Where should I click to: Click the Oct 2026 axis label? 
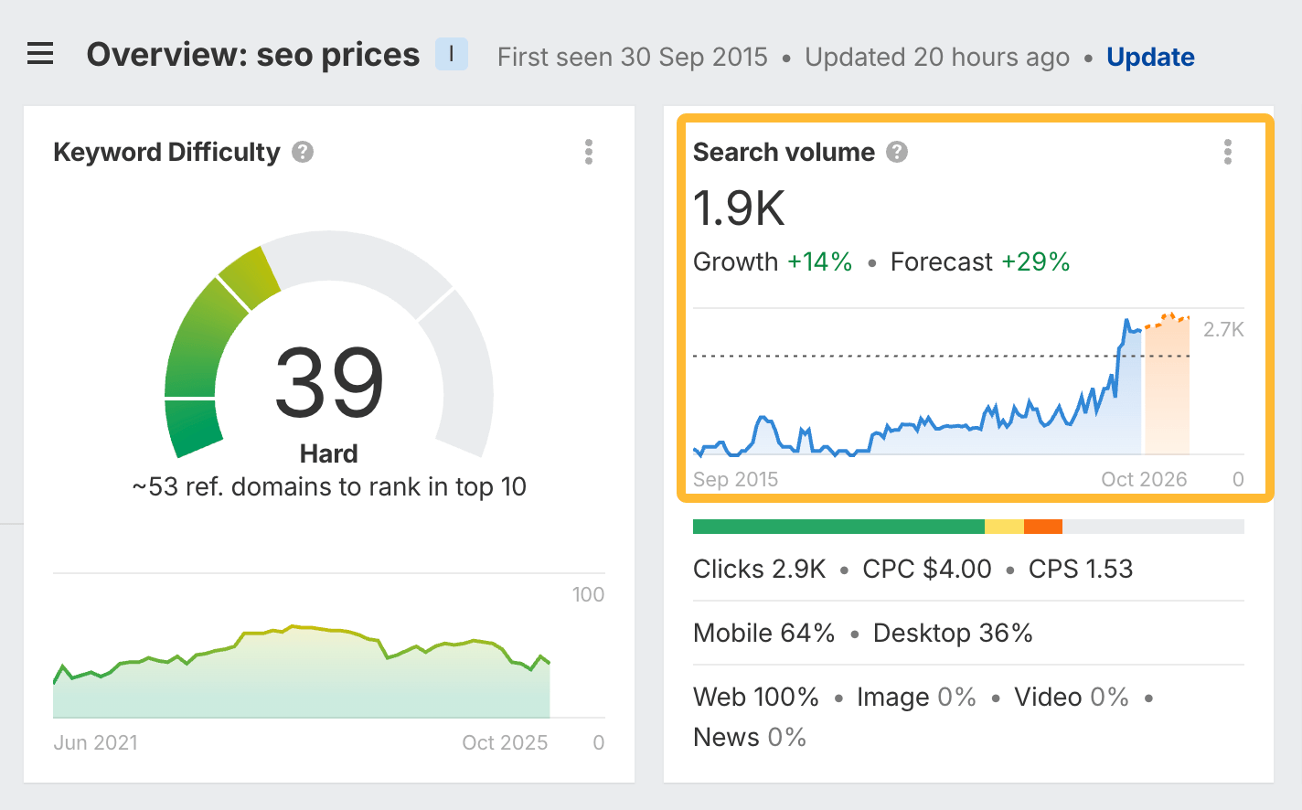click(x=1144, y=478)
